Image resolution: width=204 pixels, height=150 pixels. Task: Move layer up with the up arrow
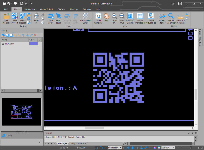(x=23, y=35)
